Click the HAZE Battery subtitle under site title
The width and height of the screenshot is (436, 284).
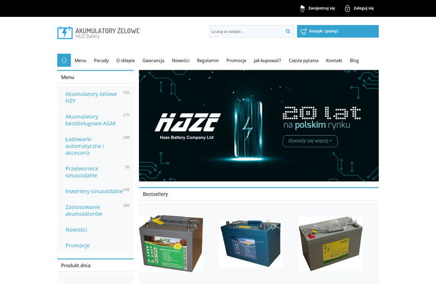point(87,37)
